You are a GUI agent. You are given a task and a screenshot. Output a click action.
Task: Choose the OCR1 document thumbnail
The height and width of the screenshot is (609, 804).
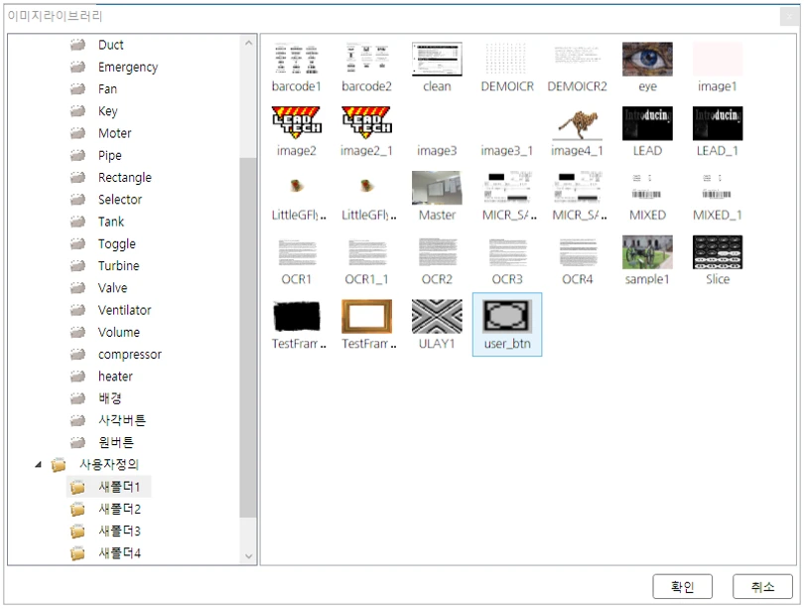[x=297, y=252]
